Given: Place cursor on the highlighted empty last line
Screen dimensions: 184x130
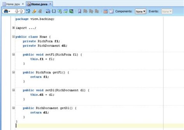Looking at the screenshot, I should pyautogui.click(x=77, y=126).
